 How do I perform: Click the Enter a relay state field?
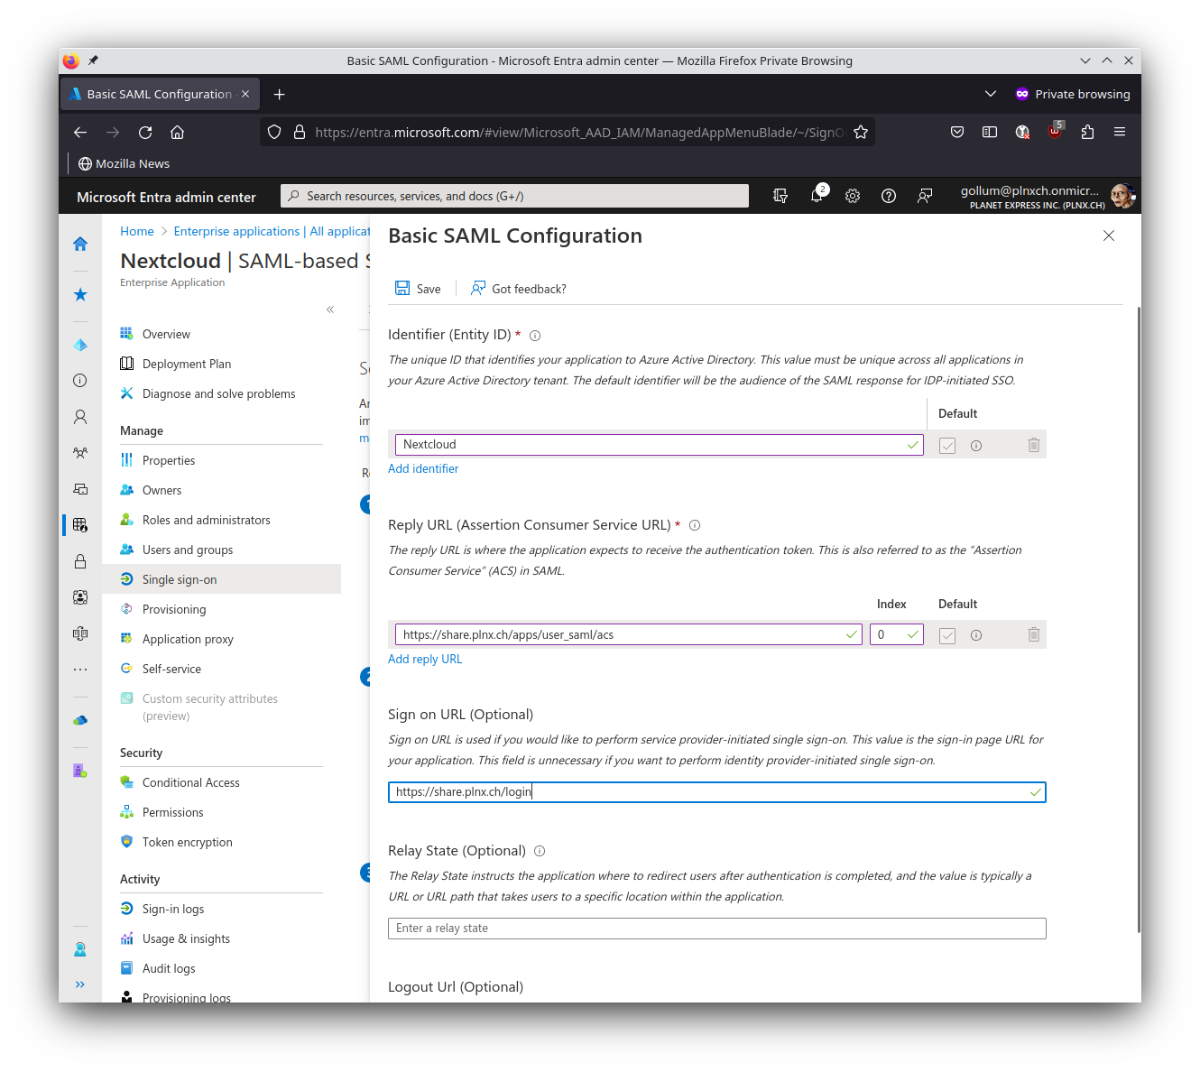click(x=716, y=928)
